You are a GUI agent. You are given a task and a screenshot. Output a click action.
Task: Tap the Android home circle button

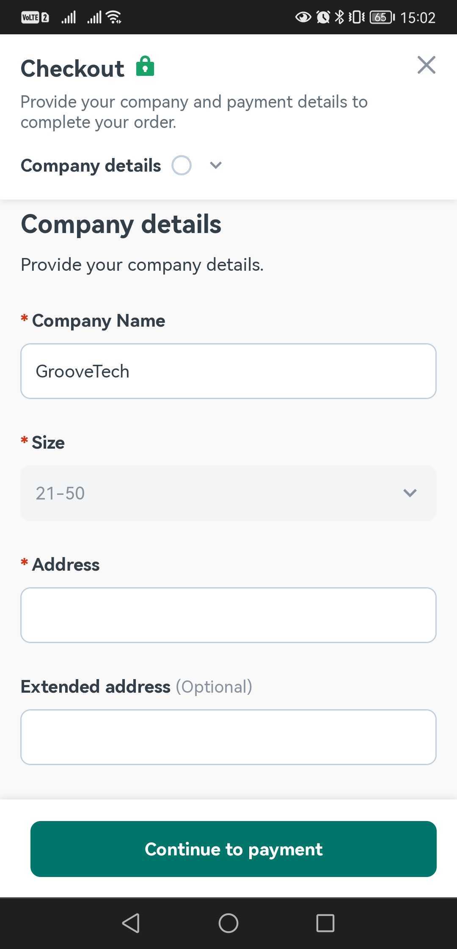tap(228, 923)
